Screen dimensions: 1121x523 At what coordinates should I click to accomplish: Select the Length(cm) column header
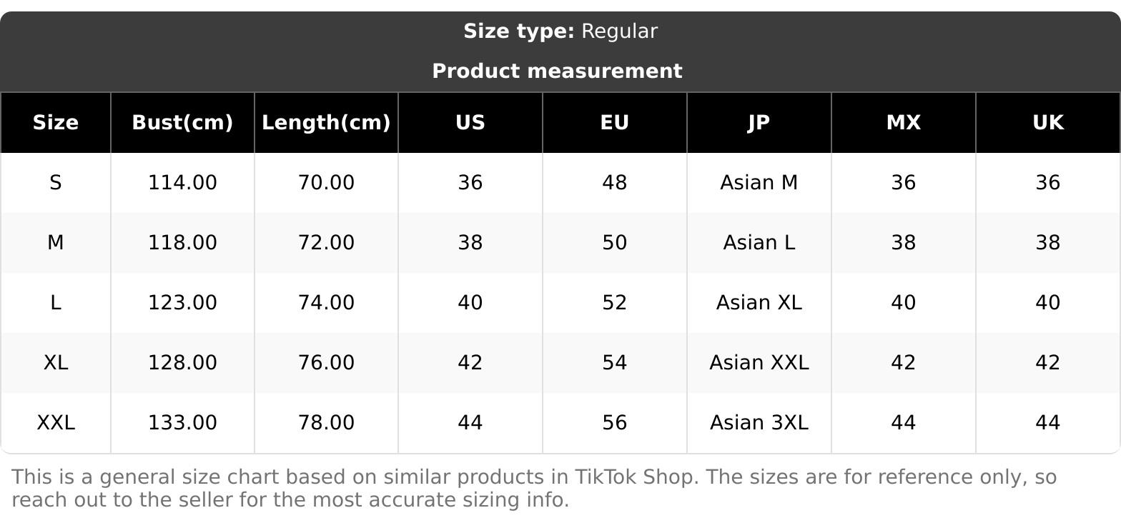point(326,123)
